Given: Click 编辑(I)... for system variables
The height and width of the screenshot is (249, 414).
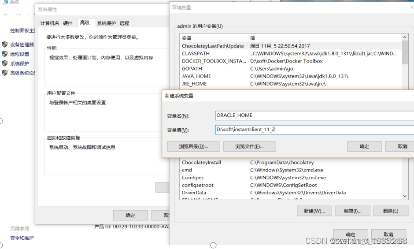Looking at the screenshot, I should 353,211.
